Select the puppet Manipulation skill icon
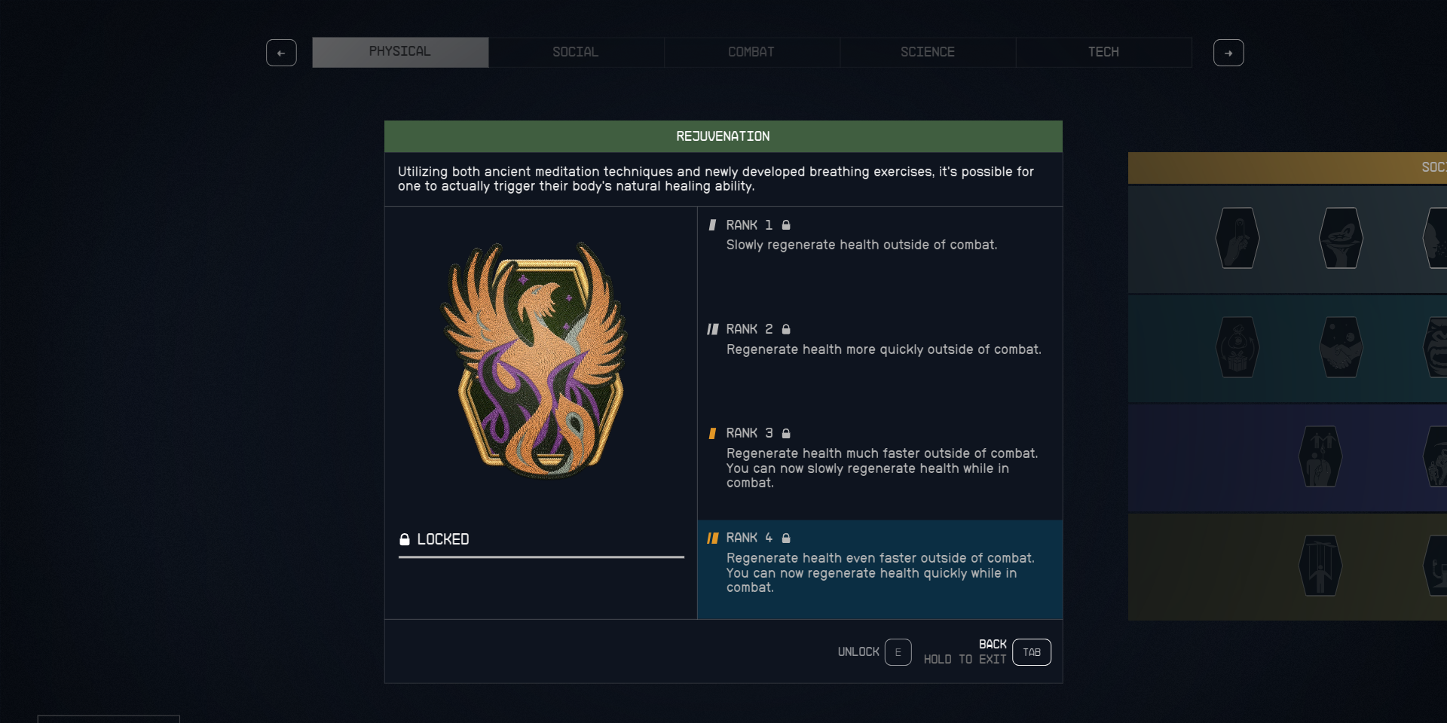This screenshot has width=1447, height=723. click(1320, 566)
